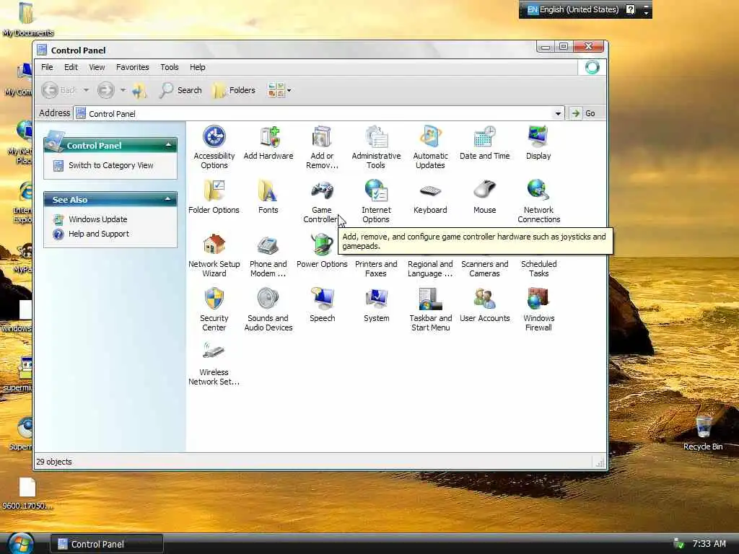Open Mouse settings
The height and width of the screenshot is (554, 739).
484,197
